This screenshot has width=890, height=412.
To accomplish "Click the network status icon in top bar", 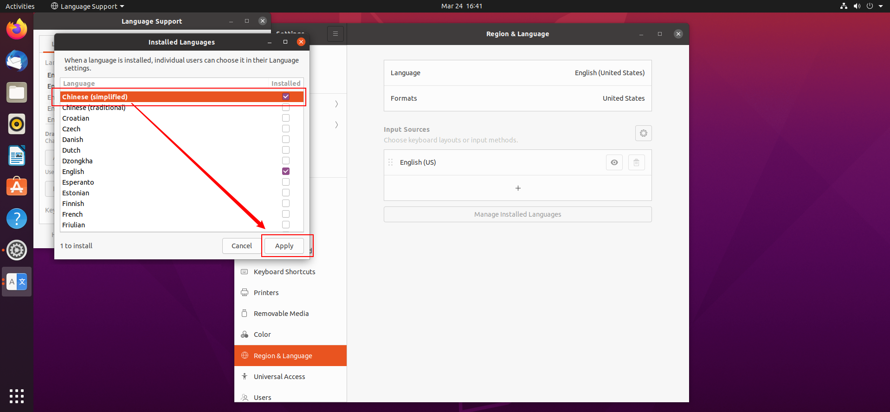I will [x=844, y=6].
